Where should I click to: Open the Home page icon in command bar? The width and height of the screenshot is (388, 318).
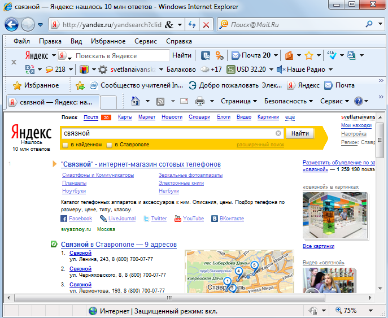pyautogui.click(x=136, y=101)
